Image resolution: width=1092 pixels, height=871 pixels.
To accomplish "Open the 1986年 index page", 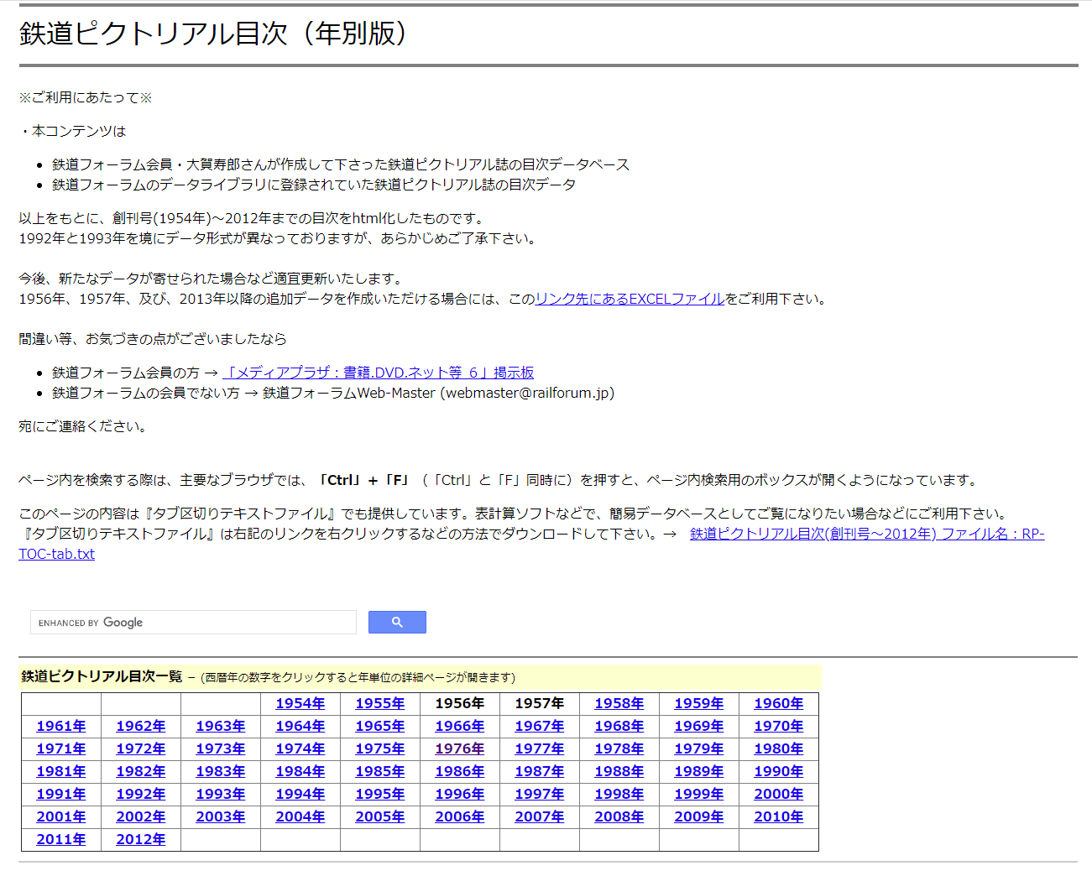I will (460, 771).
